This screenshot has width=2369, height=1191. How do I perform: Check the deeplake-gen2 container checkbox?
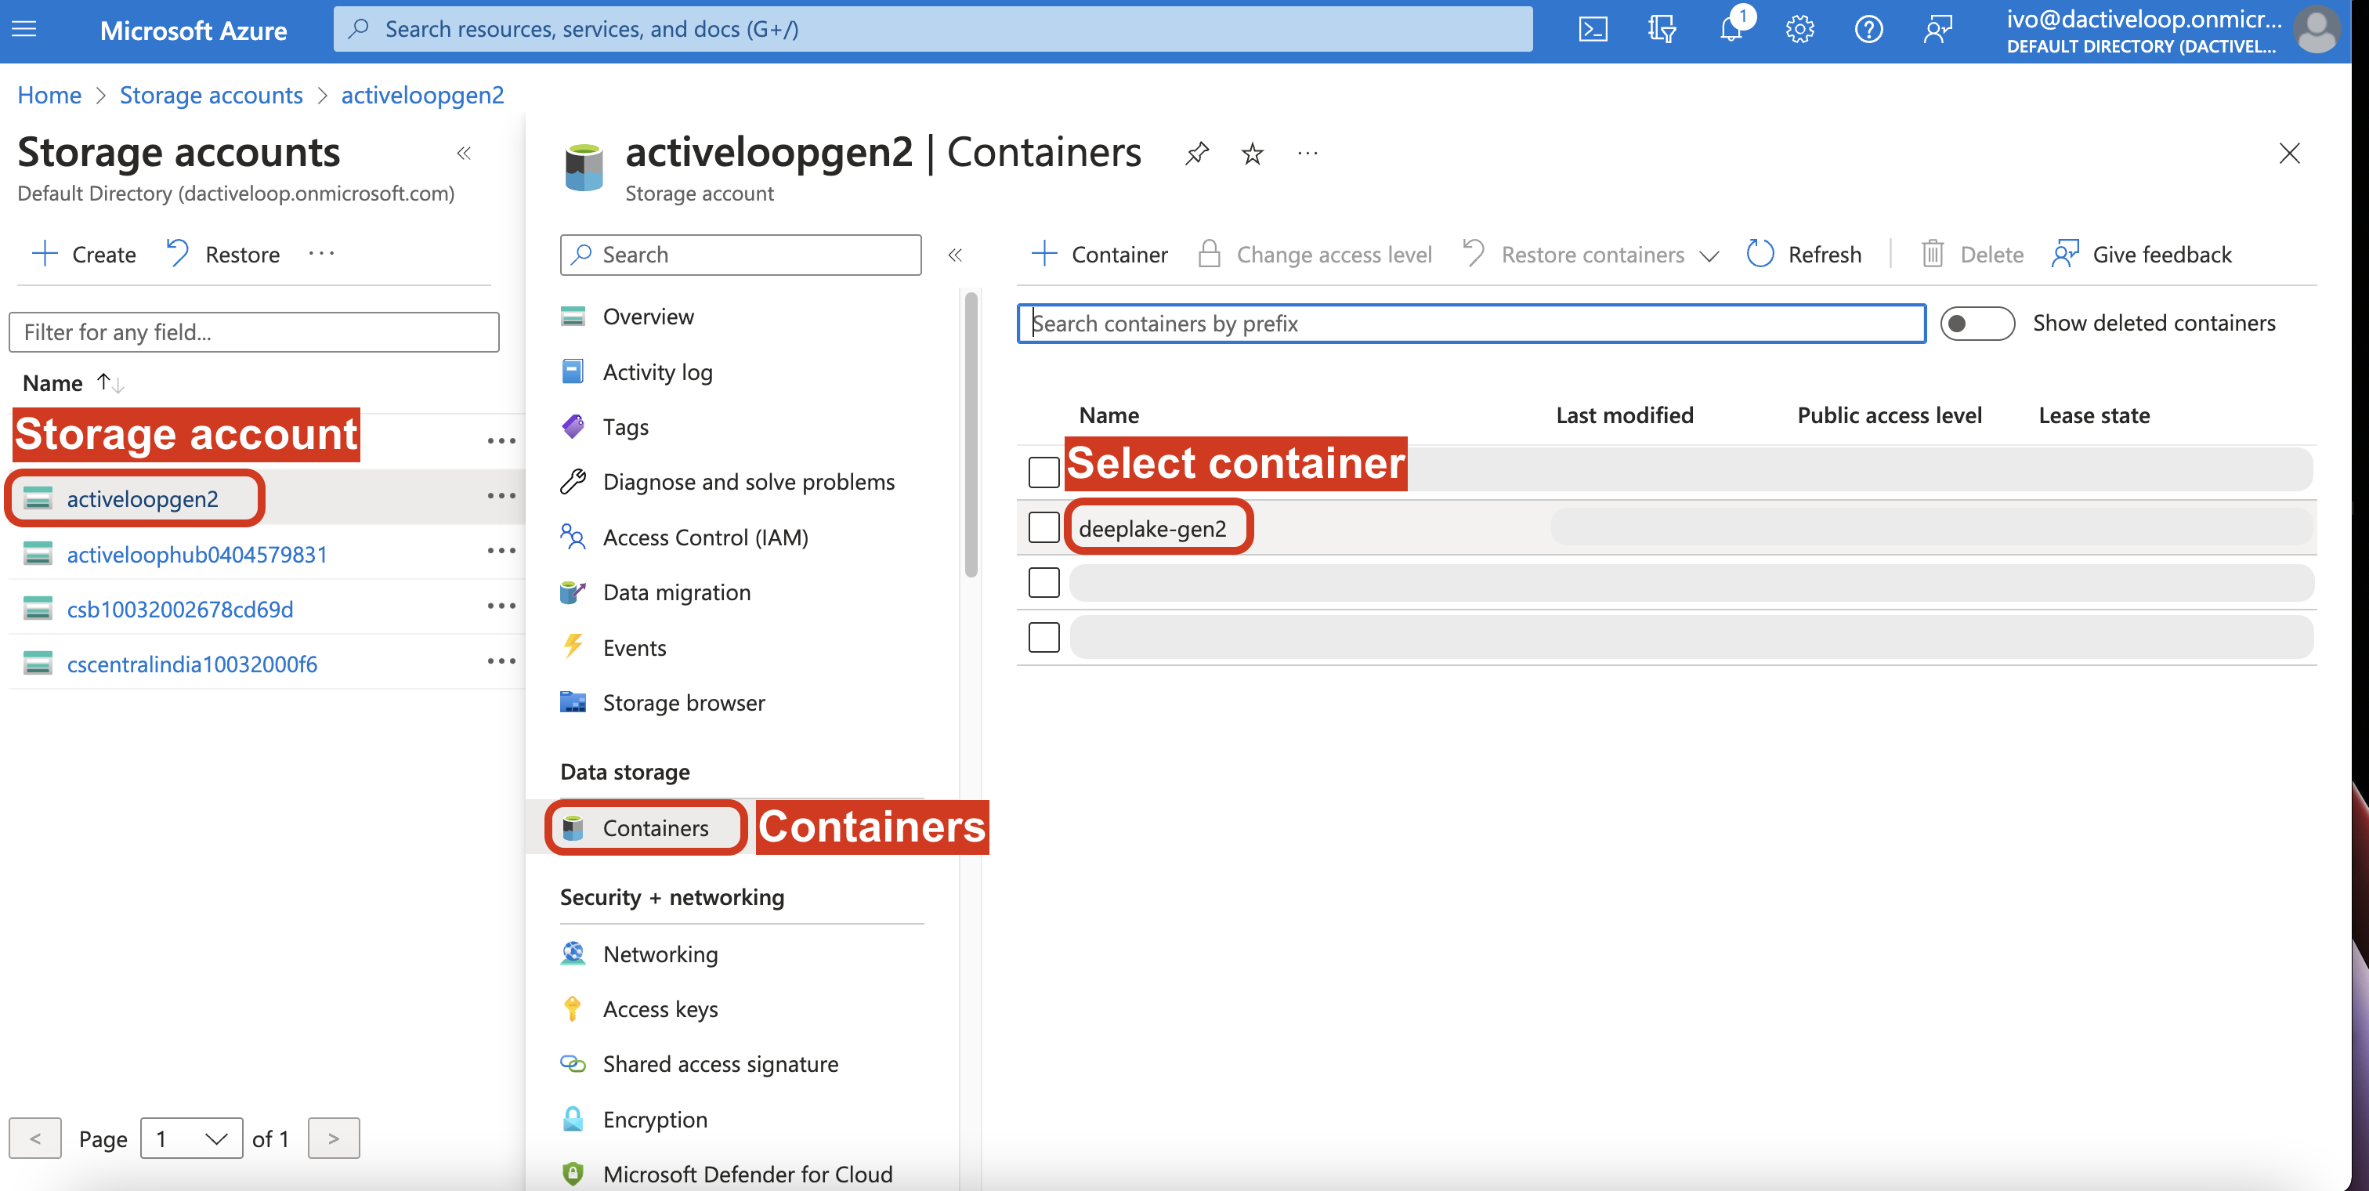click(1043, 527)
